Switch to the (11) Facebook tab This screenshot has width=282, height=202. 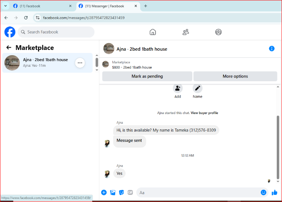pyautogui.click(x=41, y=6)
